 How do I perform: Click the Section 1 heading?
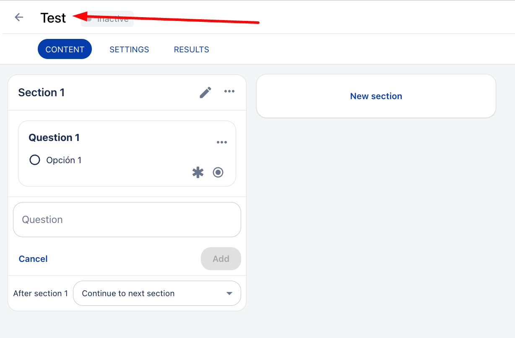tap(42, 92)
